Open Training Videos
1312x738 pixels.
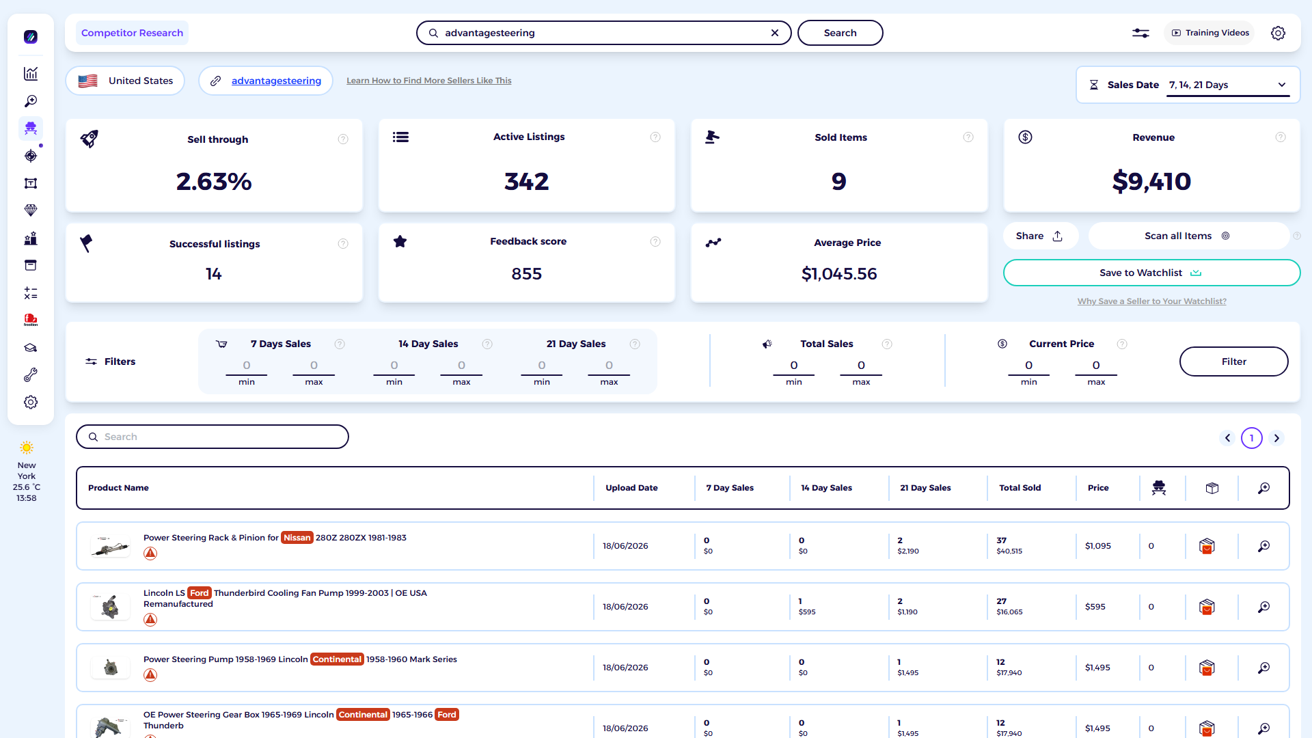click(1210, 33)
